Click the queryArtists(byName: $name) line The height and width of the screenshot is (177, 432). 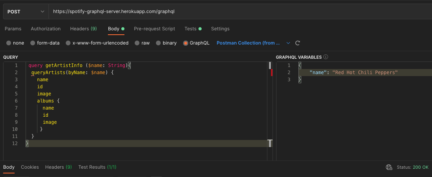click(72, 73)
